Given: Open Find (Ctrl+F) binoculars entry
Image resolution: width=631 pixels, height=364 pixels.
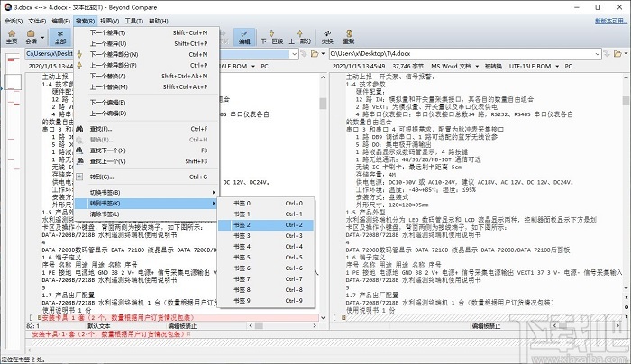Looking at the screenshot, I should pos(146,129).
